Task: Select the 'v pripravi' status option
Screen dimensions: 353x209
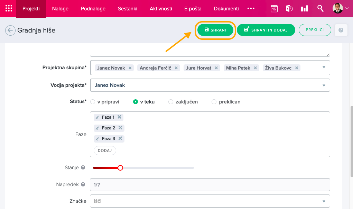Action: pyautogui.click(x=93, y=102)
